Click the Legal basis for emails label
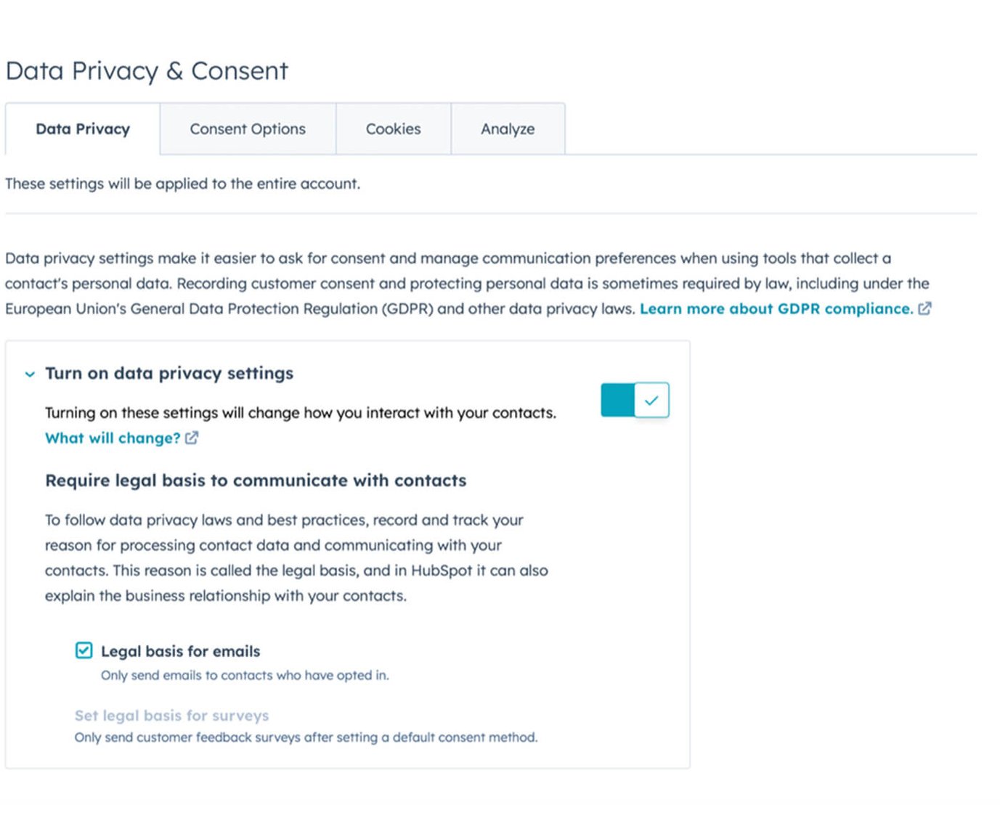 tap(181, 651)
